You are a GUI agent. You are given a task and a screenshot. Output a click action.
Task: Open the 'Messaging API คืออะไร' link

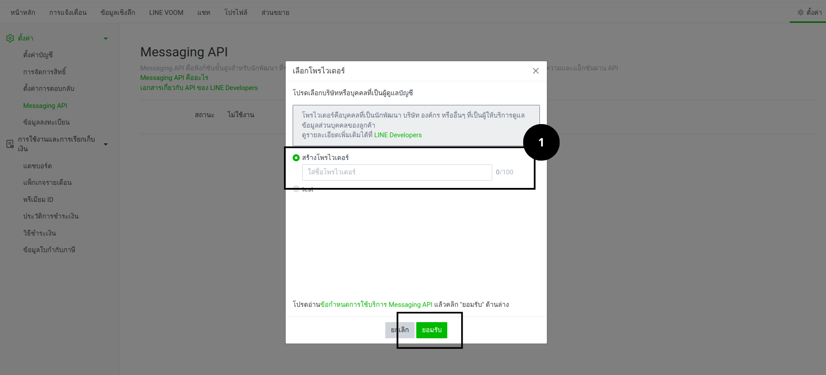coord(174,78)
